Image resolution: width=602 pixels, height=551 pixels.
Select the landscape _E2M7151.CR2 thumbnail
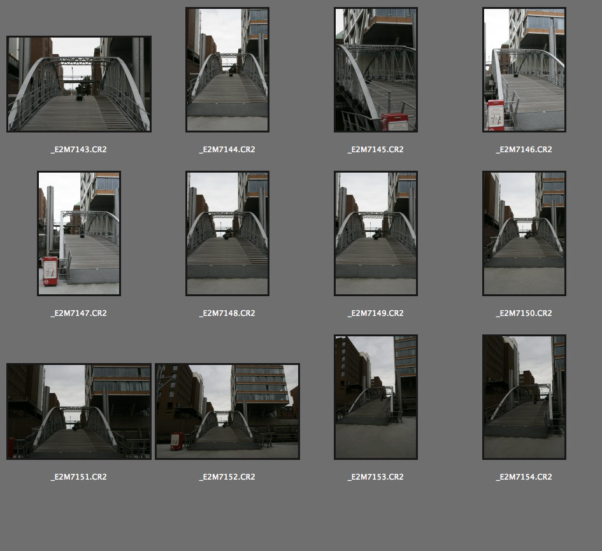coord(79,411)
